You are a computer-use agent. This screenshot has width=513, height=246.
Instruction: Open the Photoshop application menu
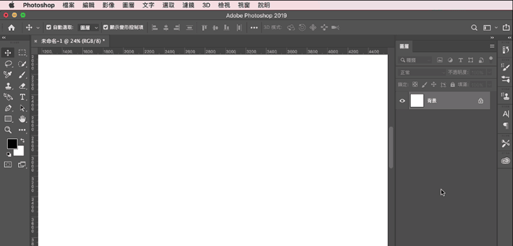(38, 5)
